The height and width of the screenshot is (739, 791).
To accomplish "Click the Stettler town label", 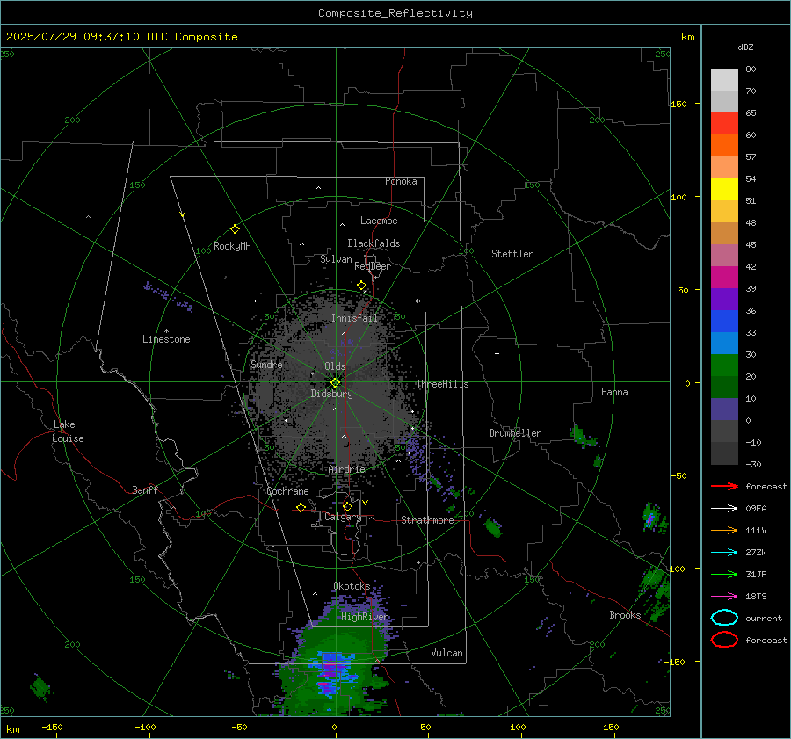I will click(x=512, y=254).
